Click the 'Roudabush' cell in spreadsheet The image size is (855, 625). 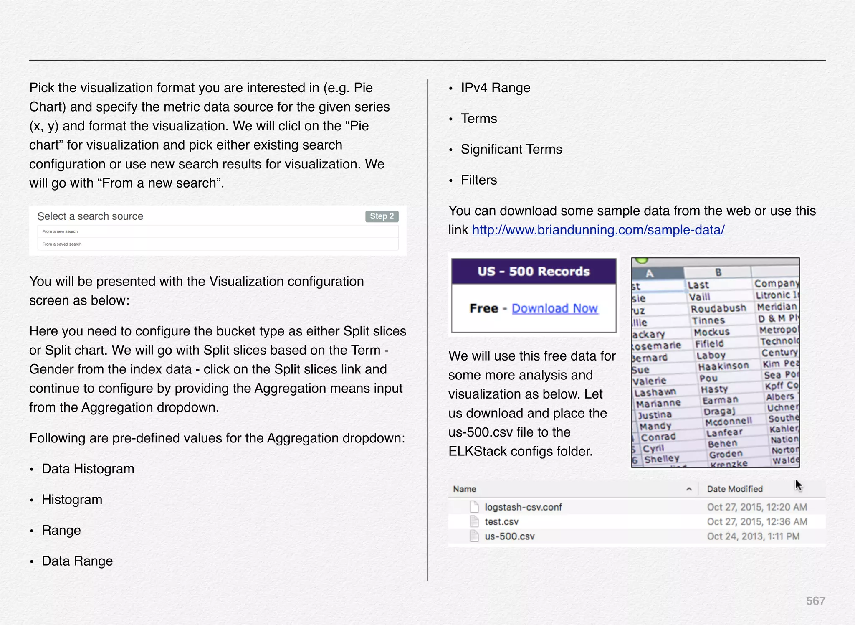(718, 309)
